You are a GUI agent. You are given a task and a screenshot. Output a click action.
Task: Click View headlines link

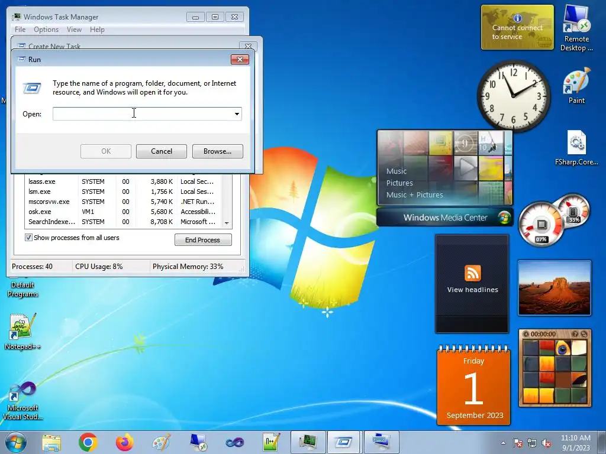[472, 290]
